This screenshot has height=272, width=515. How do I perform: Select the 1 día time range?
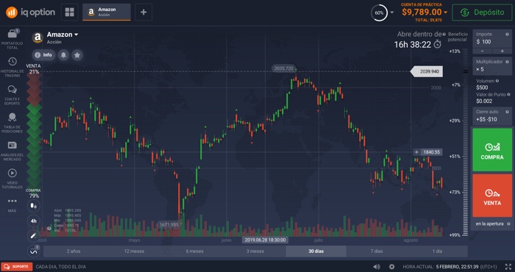coord(437,251)
